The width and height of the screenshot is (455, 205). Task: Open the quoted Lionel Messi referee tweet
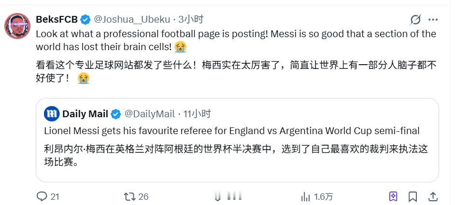(x=237, y=140)
